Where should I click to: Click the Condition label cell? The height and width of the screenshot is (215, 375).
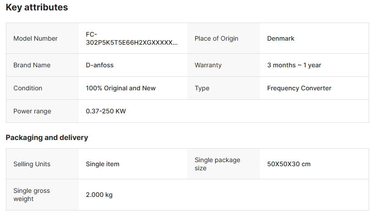coord(28,89)
